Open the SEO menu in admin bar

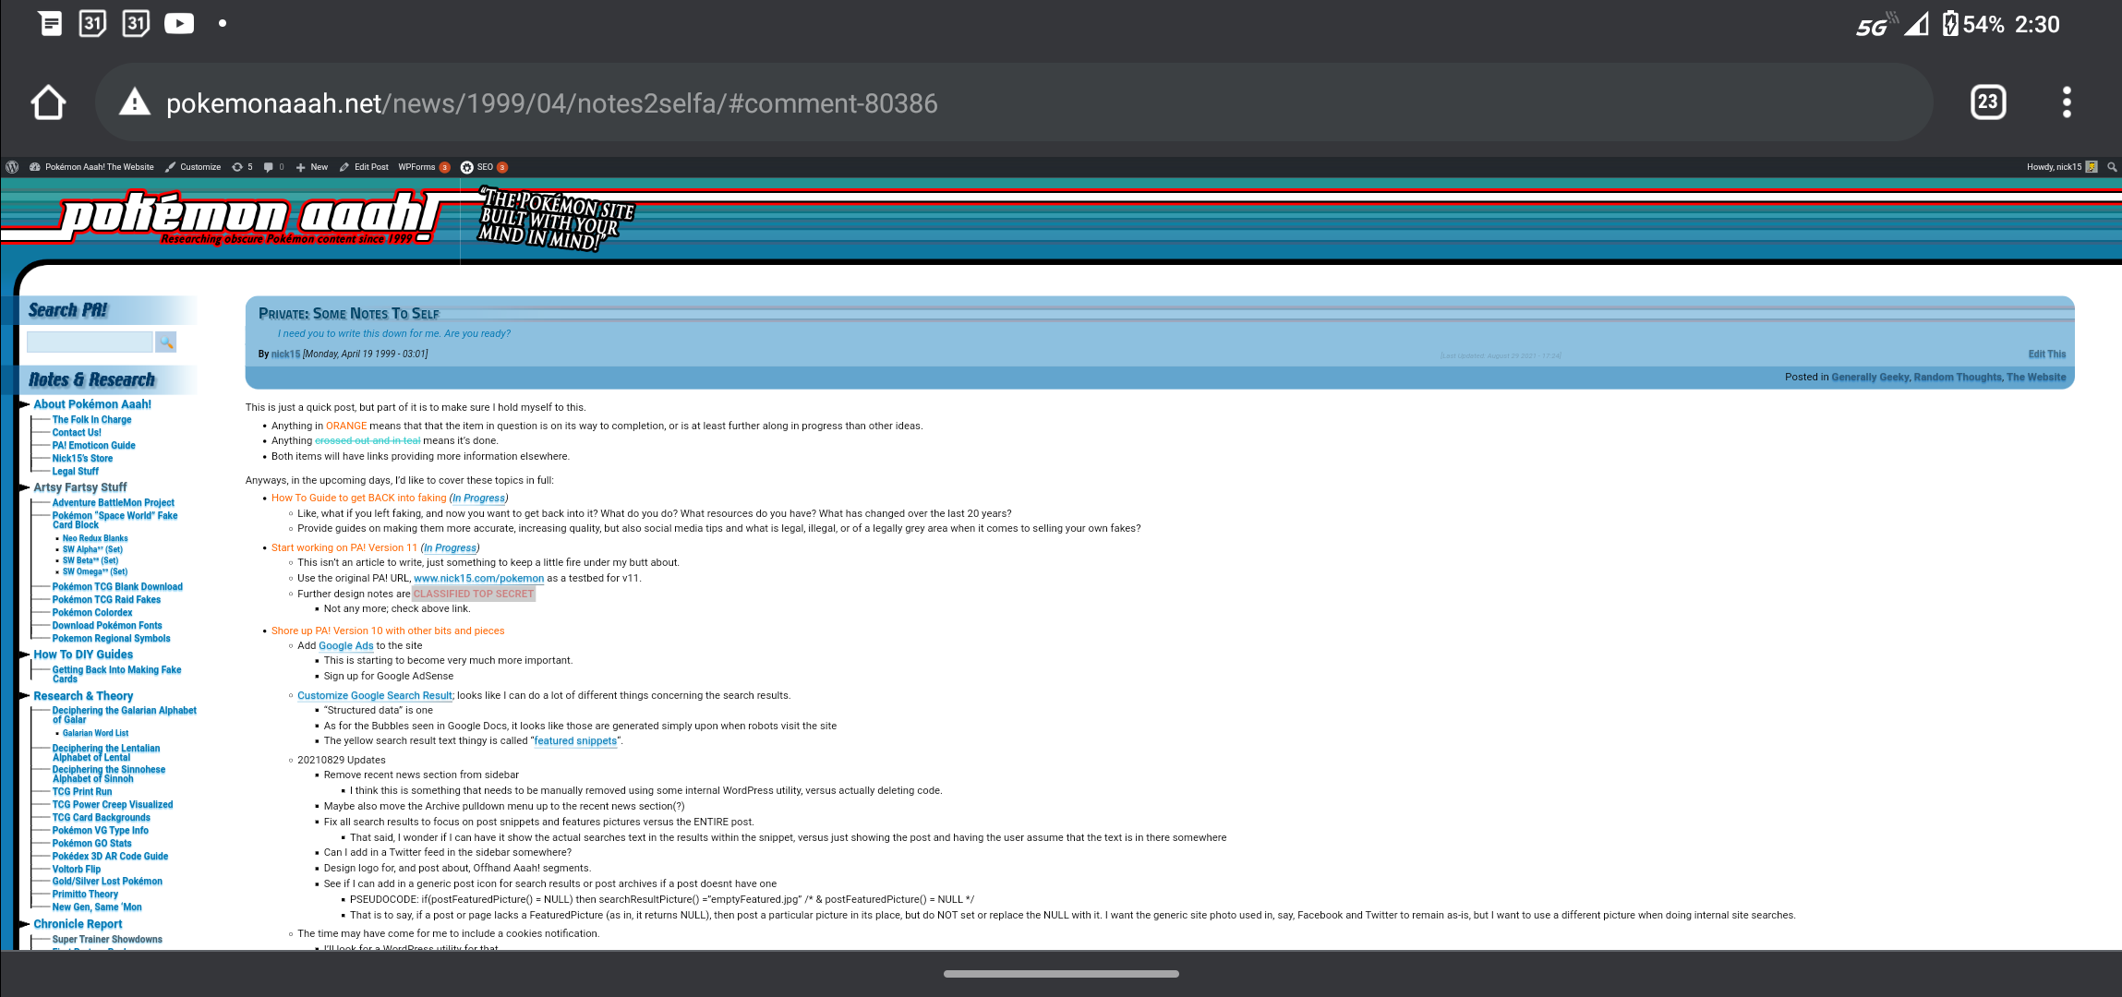tap(484, 167)
